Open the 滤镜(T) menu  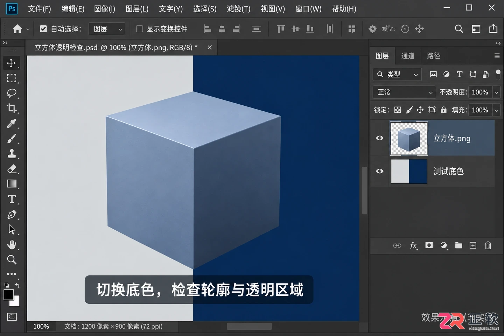tap(239, 9)
